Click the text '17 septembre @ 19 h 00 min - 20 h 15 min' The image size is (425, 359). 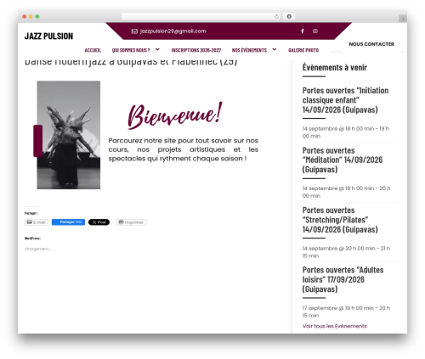[x=346, y=311]
